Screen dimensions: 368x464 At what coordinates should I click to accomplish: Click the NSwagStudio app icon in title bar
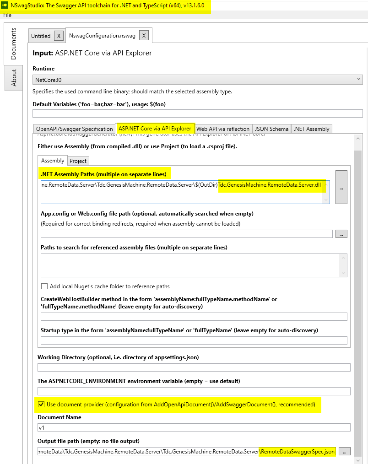tap(5, 5)
